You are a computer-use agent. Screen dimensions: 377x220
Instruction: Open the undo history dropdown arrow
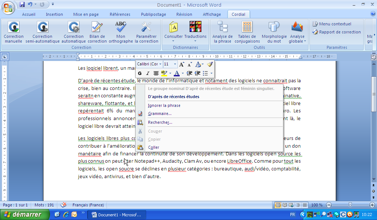[x=35, y=4]
